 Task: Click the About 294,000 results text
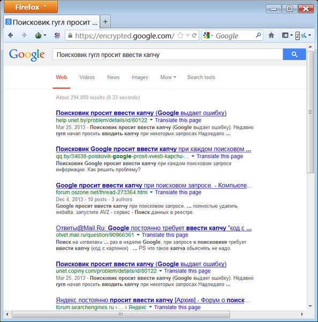98,97
